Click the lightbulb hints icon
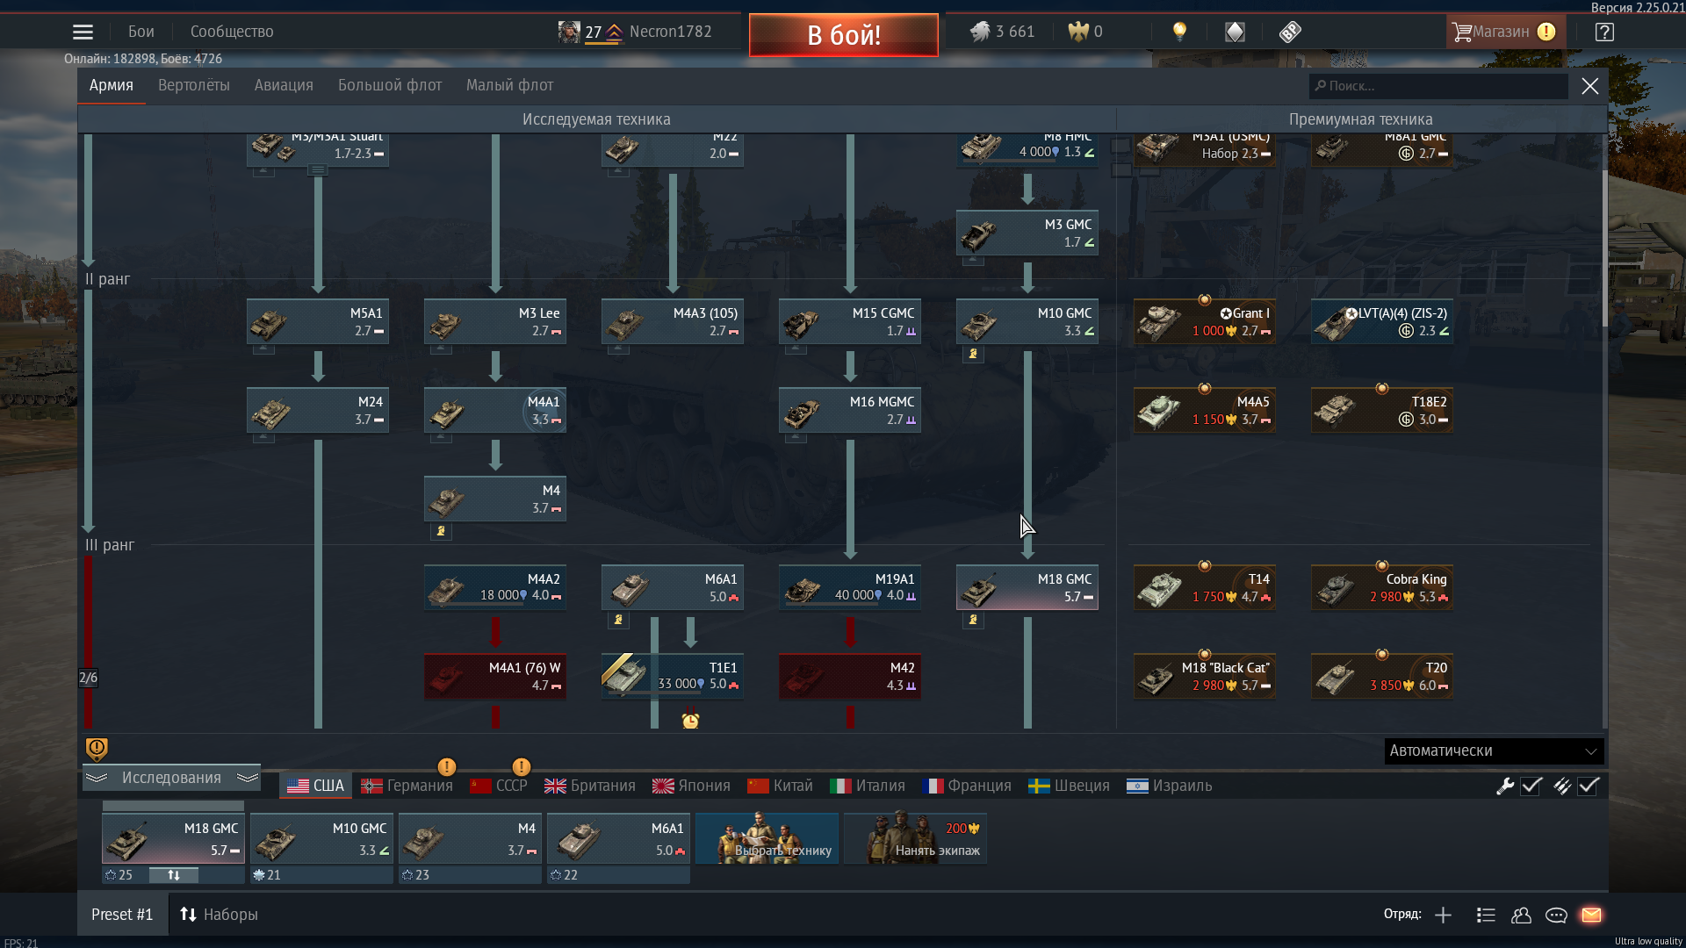This screenshot has width=1686, height=948. click(1179, 32)
